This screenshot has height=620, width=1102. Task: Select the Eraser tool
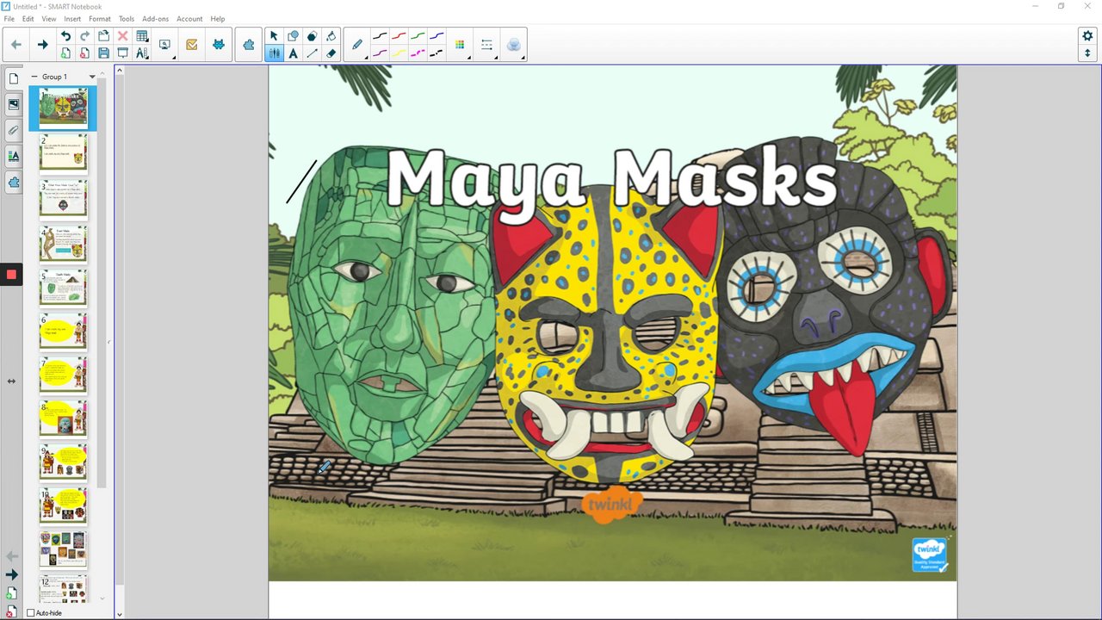point(331,53)
